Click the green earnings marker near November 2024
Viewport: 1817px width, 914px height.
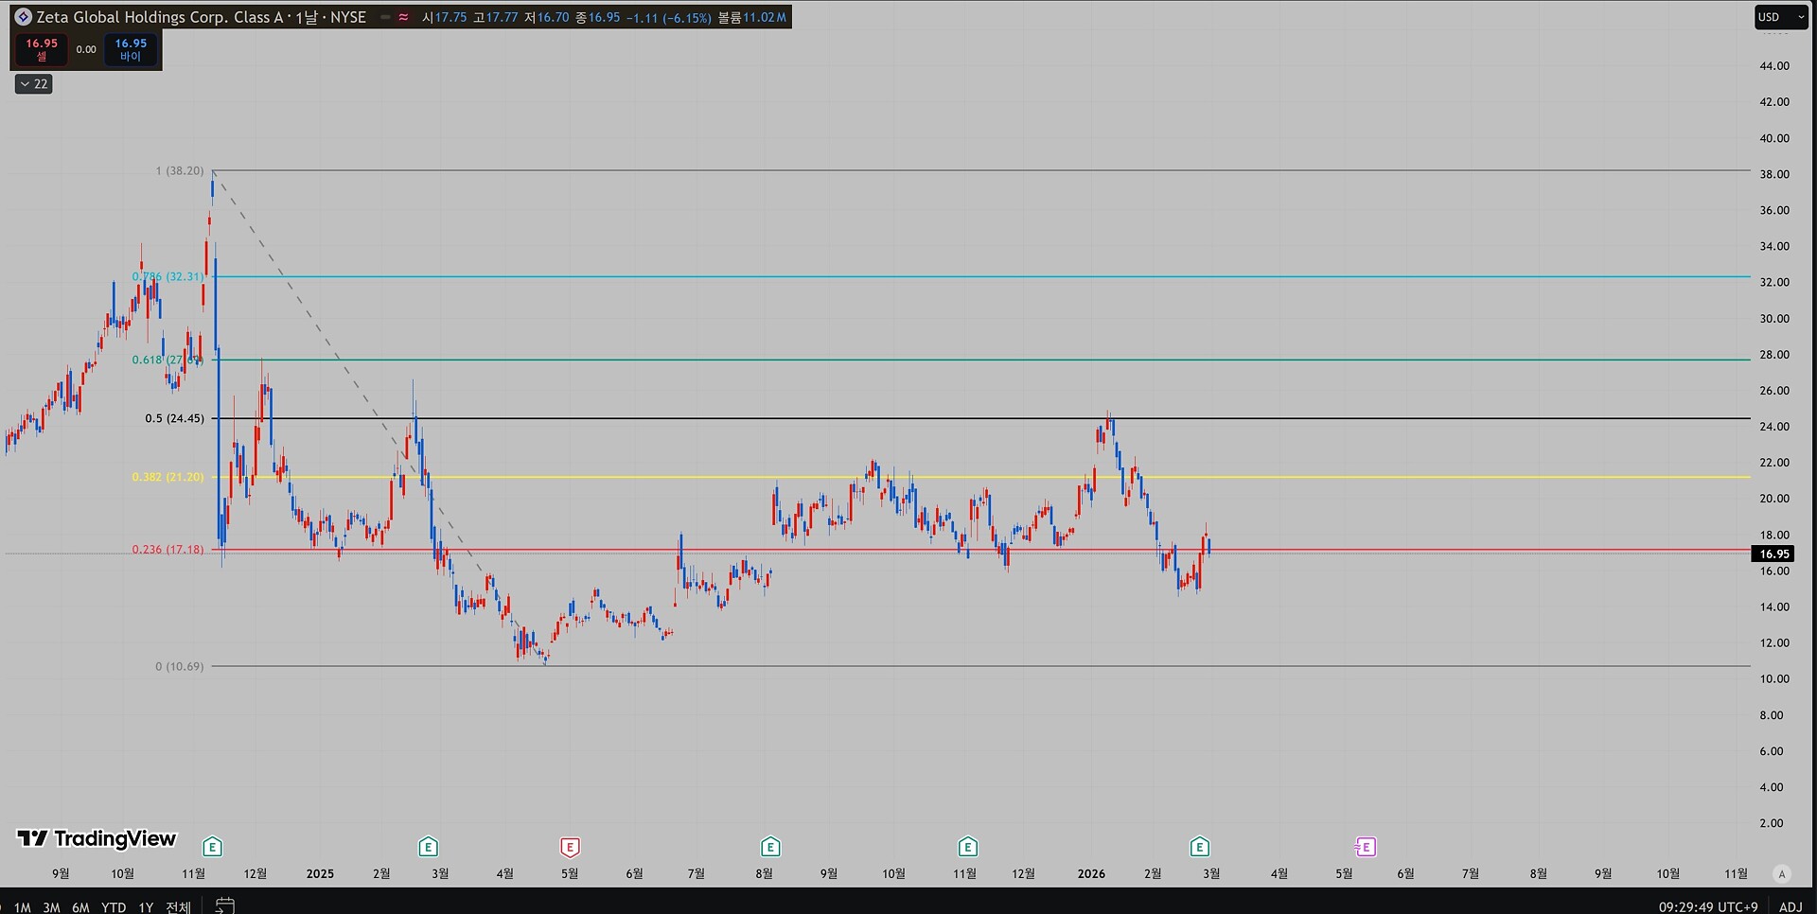click(212, 847)
